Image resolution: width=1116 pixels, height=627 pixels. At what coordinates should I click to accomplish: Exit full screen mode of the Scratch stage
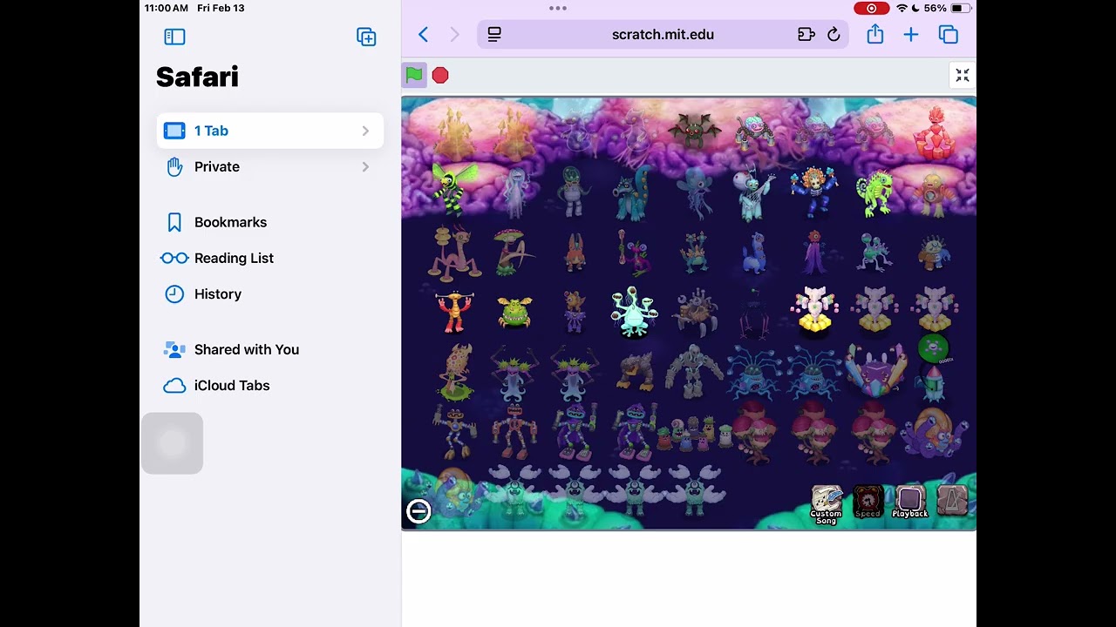pyautogui.click(x=963, y=76)
